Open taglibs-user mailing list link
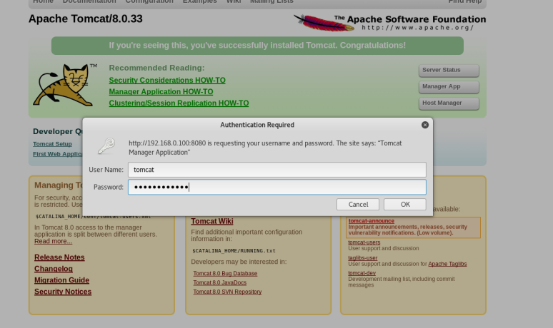 pyautogui.click(x=362, y=258)
